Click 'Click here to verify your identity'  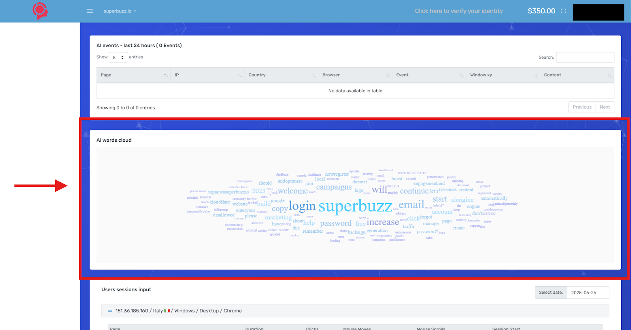pyautogui.click(x=459, y=11)
